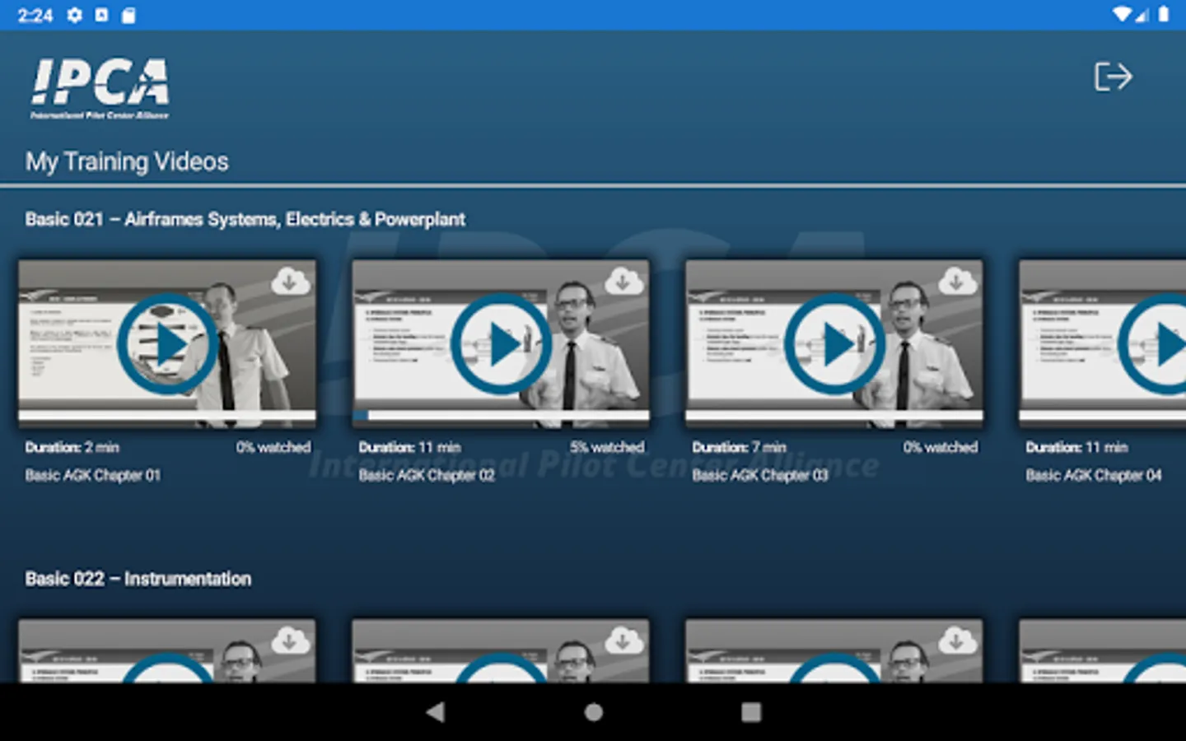The height and width of the screenshot is (741, 1186).
Task: Tap settings gear in status bar
Action: [x=75, y=15]
